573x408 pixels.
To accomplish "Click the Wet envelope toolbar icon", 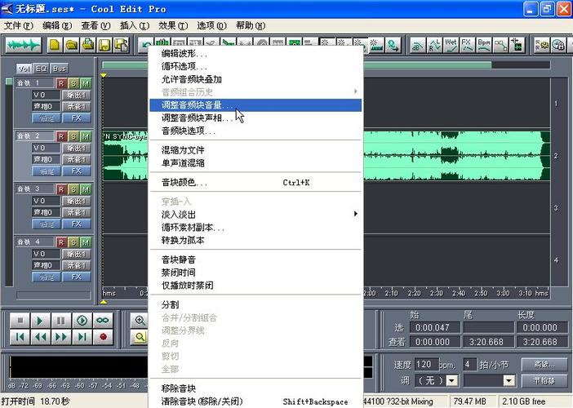I will point(451,46).
